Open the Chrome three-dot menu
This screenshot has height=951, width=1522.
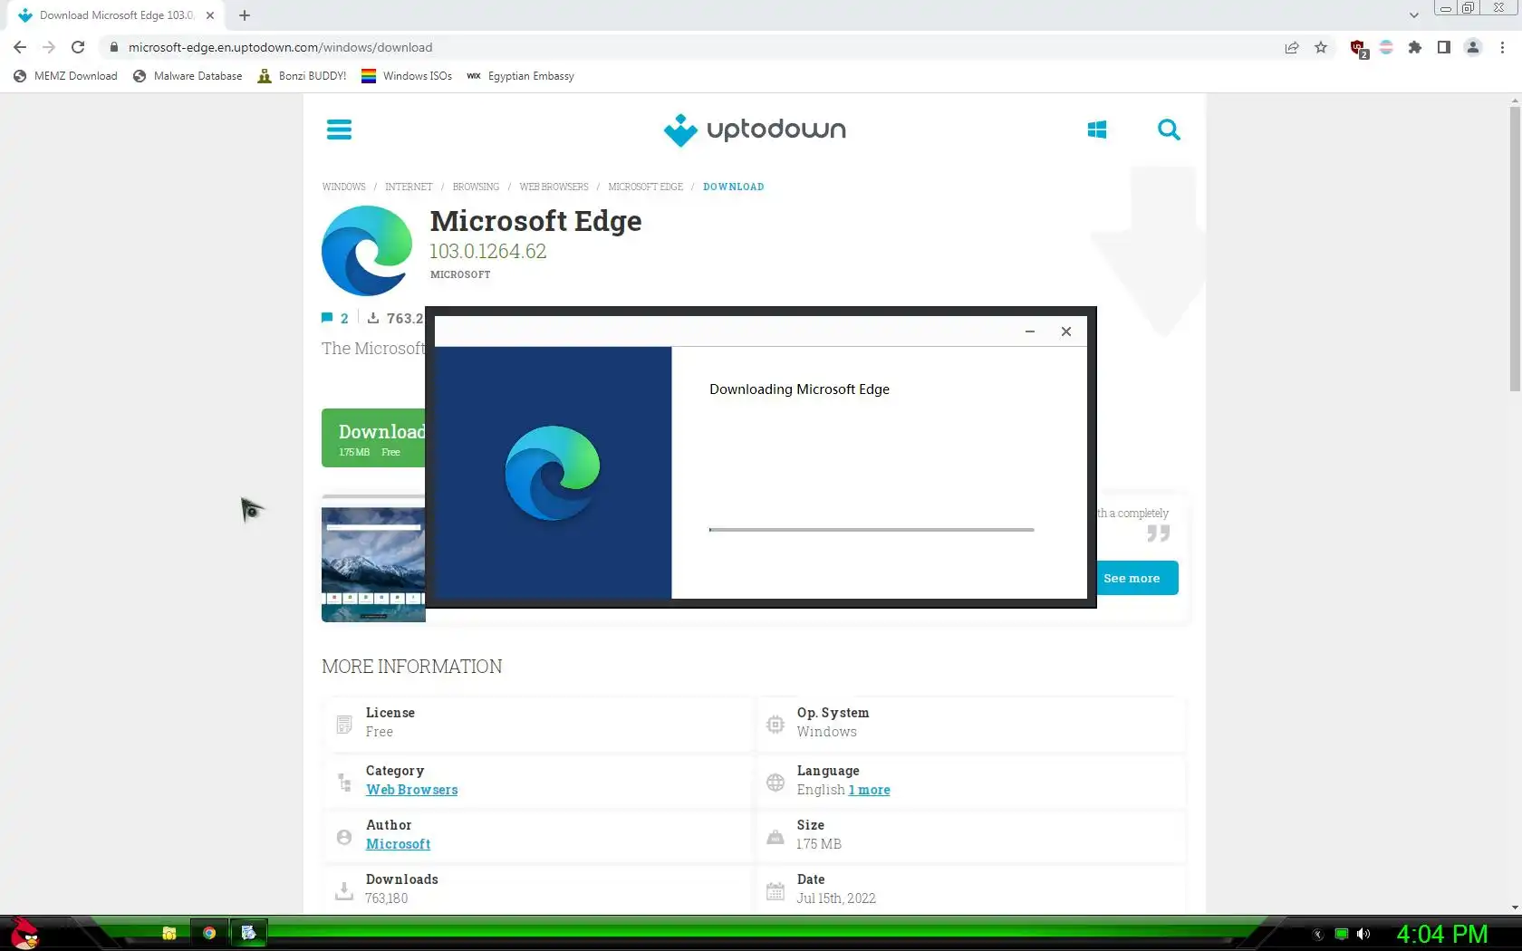click(x=1502, y=47)
